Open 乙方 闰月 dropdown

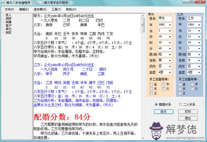[194, 66]
